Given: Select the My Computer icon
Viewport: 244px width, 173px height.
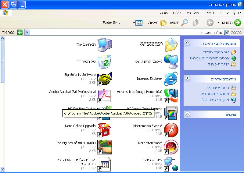Looking at the screenshot, I should click(105, 44).
